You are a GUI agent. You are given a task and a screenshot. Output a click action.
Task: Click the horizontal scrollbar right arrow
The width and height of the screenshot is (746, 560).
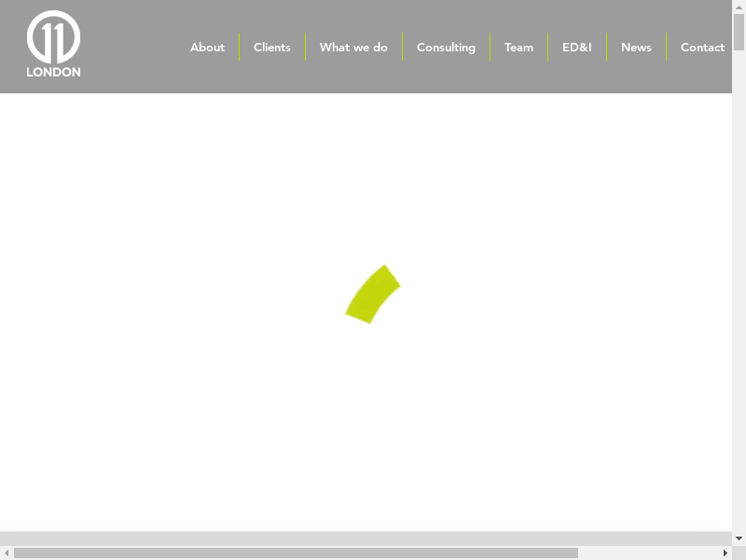(725, 553)
